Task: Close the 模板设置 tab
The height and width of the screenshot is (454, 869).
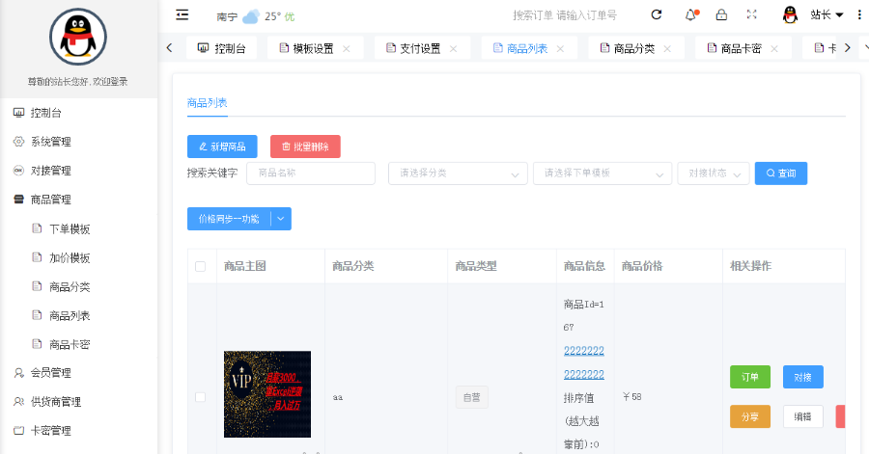Action: [347, 48]
